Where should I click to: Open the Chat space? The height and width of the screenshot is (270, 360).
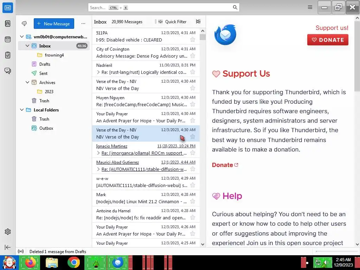(x=8, y=71)
